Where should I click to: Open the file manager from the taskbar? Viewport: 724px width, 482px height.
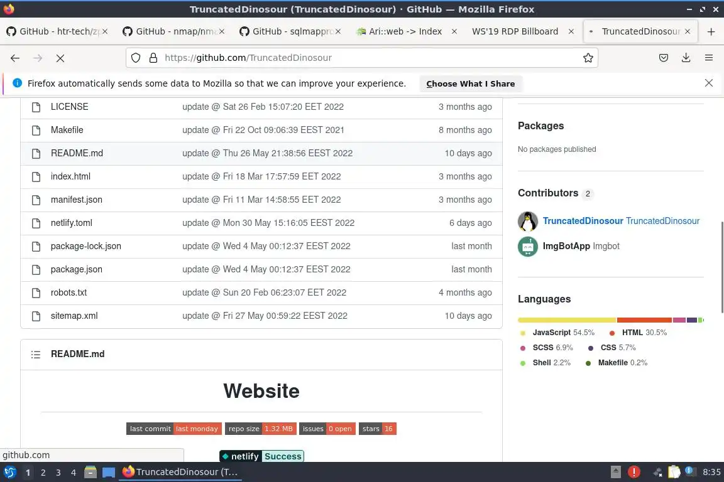tap(90, 473)
